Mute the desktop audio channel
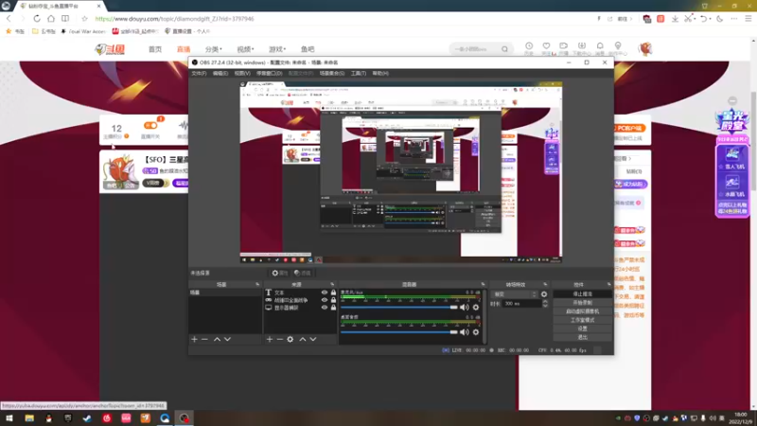 pos(465,332)
